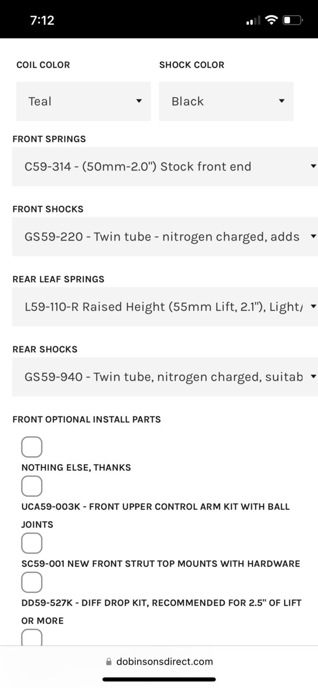Check the Nothing Else, Thanks box
Viewport: 318px width, 688px height.
[x=32, y=447]
